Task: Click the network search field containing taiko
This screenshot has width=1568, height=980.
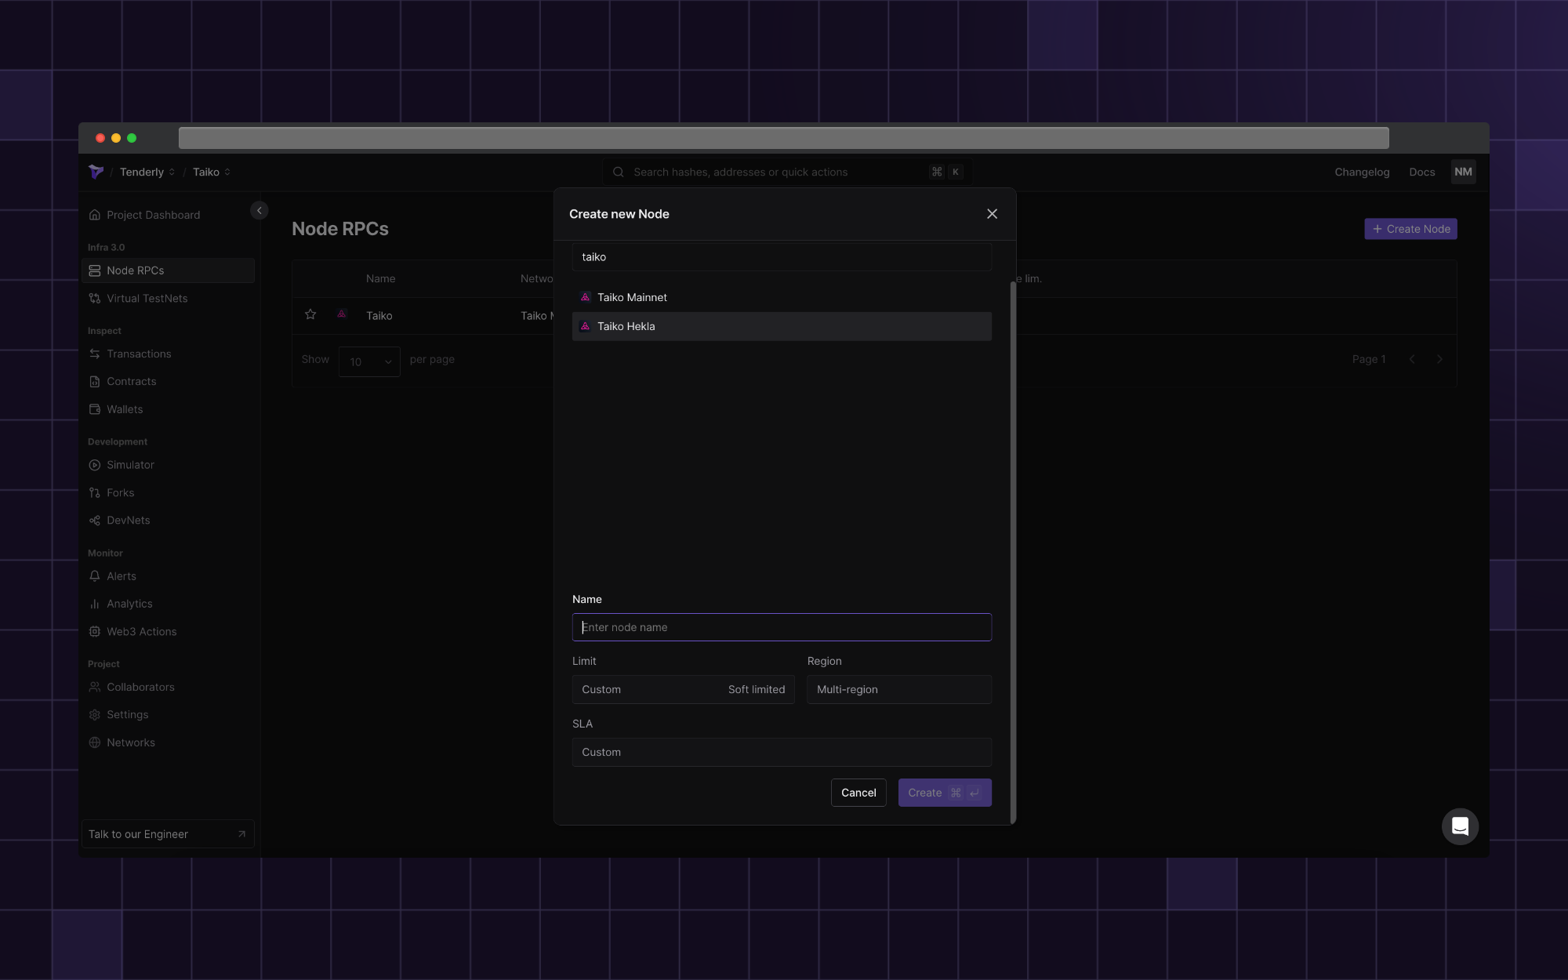Action: pyautogui.click(x=781, y=257)
